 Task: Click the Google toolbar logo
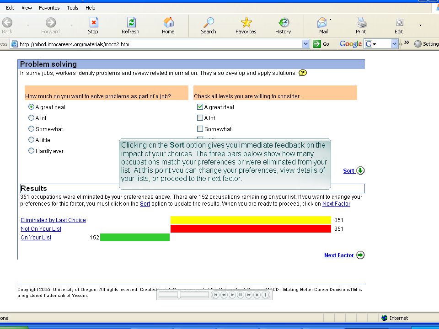click(x=351, y=44)
